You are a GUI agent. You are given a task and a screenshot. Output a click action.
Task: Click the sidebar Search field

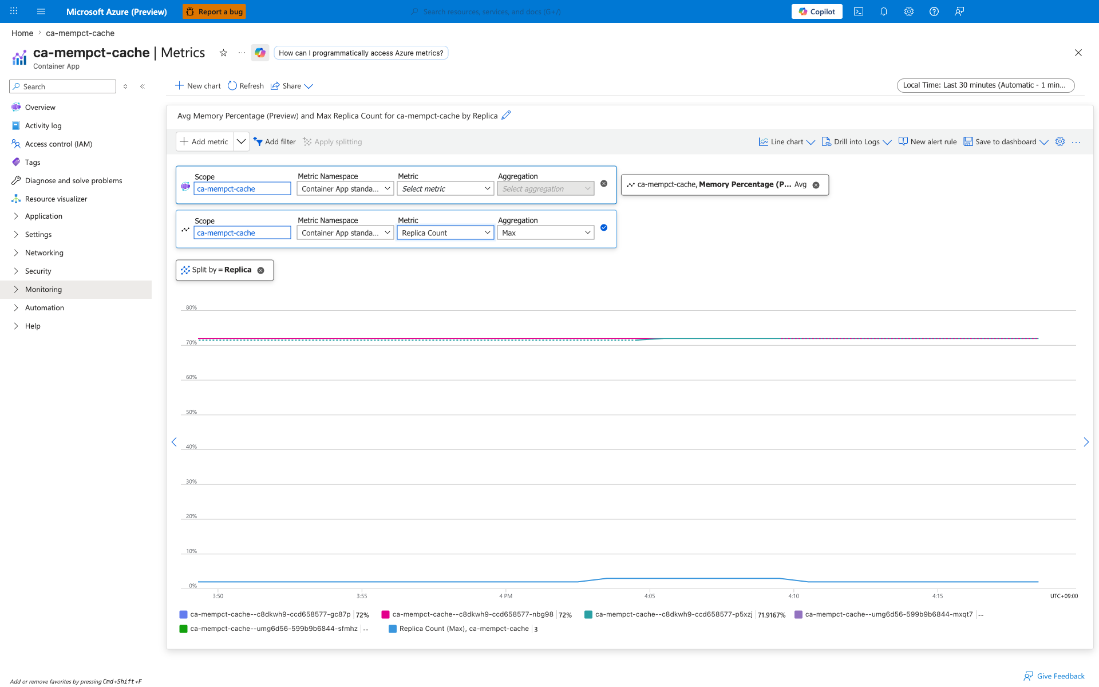point(63,86)
